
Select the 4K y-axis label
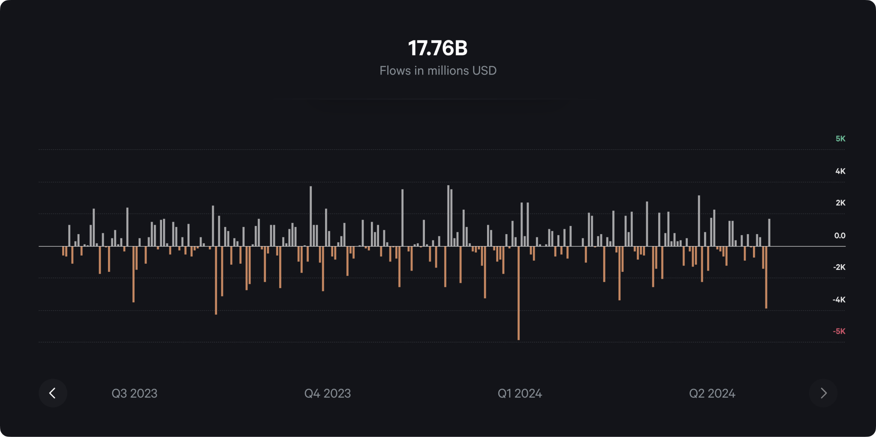(x=840, y=171)
